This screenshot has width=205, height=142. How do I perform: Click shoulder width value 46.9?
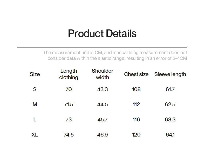[x=102, y=135]
